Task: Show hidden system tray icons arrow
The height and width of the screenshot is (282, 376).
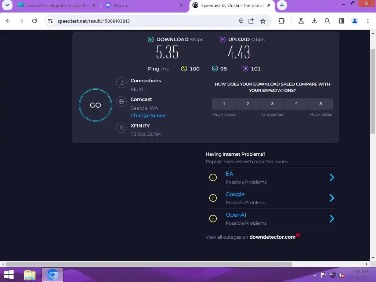Action: 315,275
